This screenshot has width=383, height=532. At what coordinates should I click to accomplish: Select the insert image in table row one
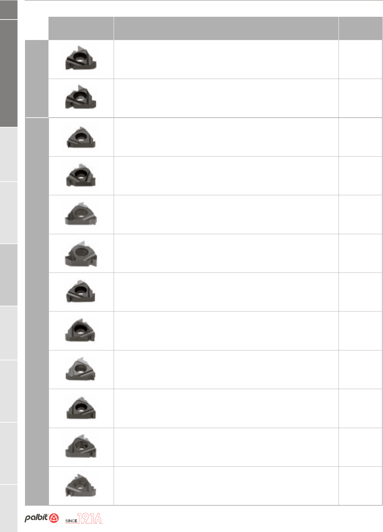(x=81, y=59)
